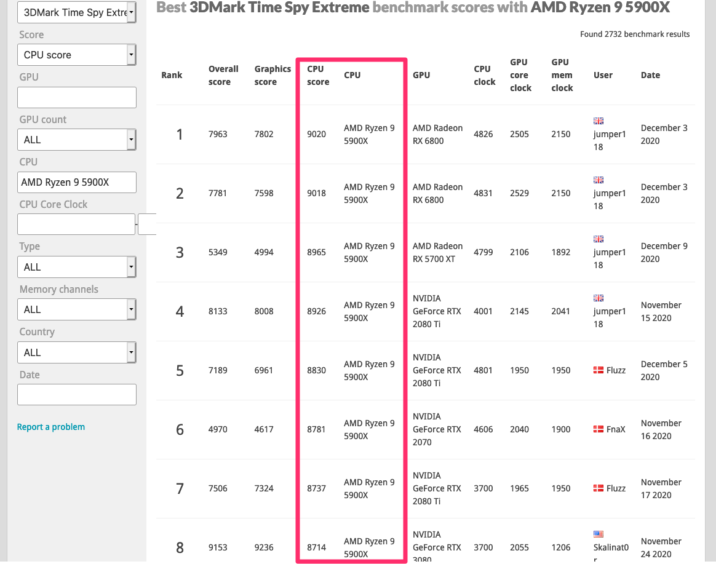The image size is (716, 564).
Task: Click the UK flag in rank 1 row
Action: pyautogui.click(x=598, y=121)
